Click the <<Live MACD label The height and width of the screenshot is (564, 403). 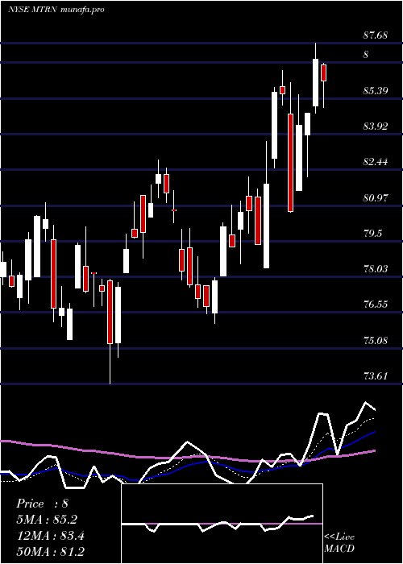pos(339,542)
